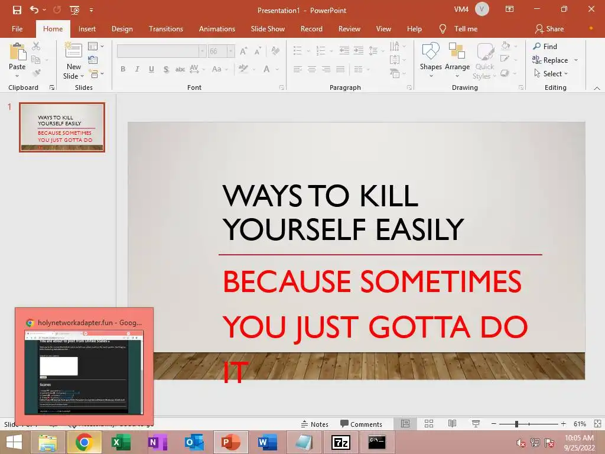Click the Quick Styles icon
Screen dimensions: 605x454
pos(484,61)
